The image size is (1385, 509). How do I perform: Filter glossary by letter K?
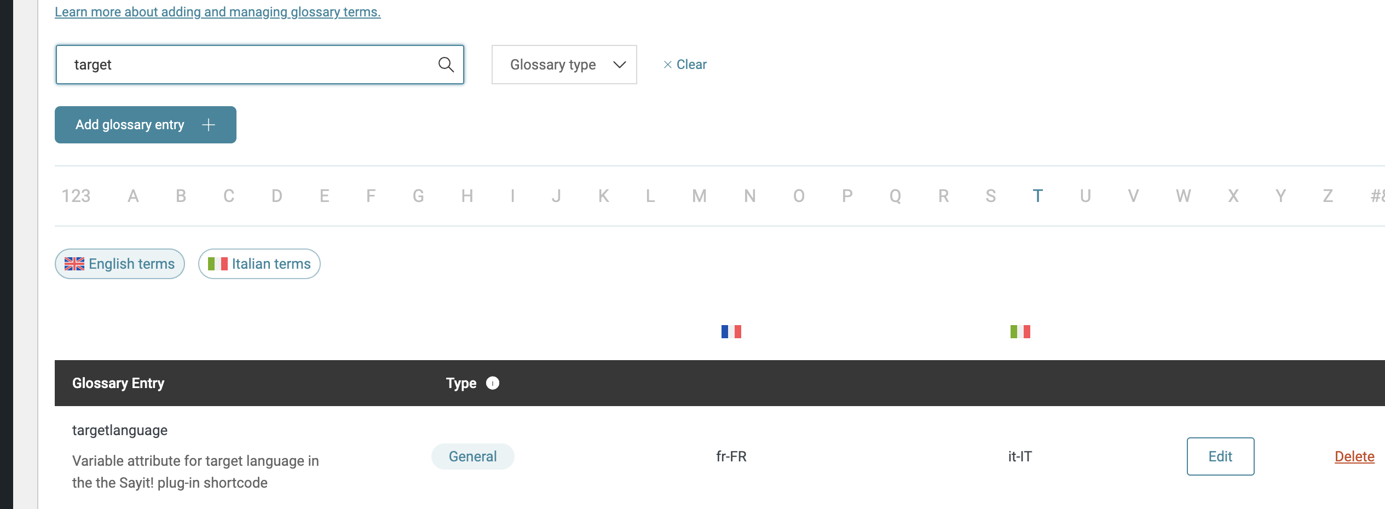click(x=604, y=196)
